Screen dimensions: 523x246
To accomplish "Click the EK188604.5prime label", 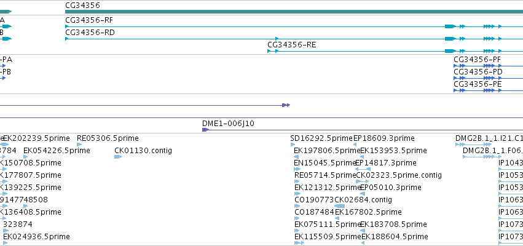I will pyautogui.click(x=395, y=237).
